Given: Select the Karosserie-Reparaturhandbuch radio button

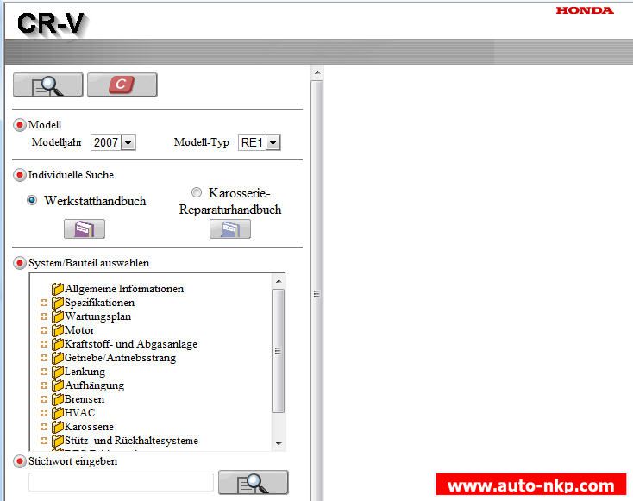Looking at the screenshot, I should coord(197,192).
